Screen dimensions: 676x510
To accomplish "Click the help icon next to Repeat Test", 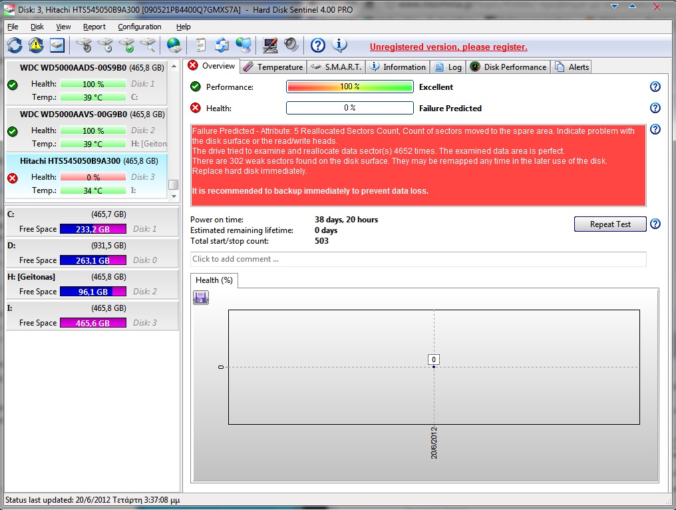I will (x=655, y=224).
